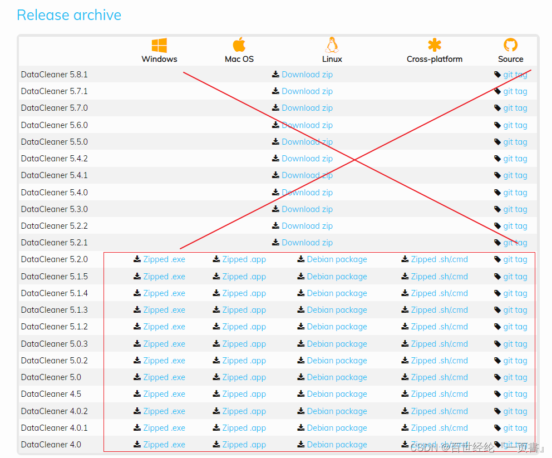Open git tag link for DataCleaner 5.1.4
The image size is (552, 458).
click(515, 293)
